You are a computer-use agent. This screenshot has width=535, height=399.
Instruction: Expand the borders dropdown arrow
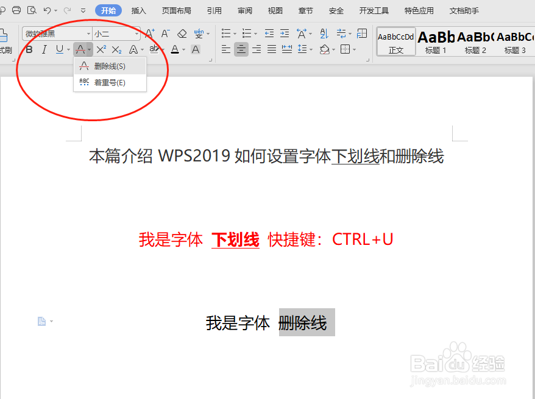[x=355, y=50]
